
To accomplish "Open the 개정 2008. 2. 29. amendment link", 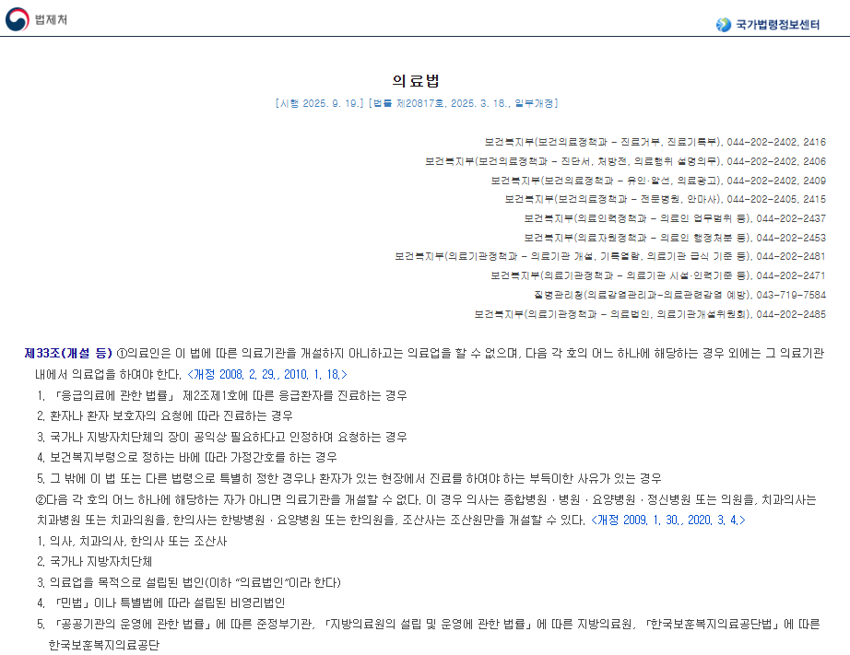I will coord(267,374).
